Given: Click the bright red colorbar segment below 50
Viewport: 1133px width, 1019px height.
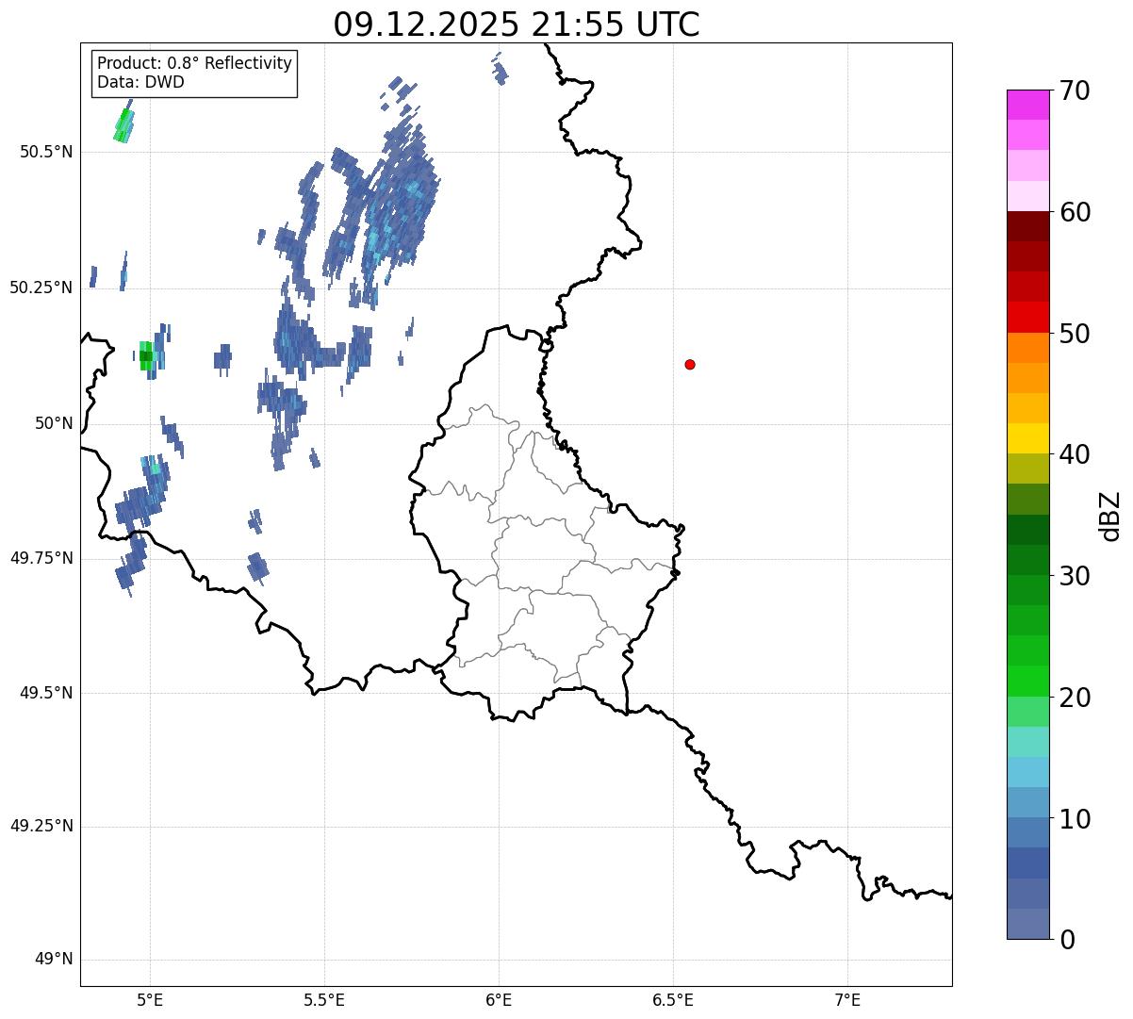Looking at the screenshot, I should pyautogui.click(x=1027, y=318).
